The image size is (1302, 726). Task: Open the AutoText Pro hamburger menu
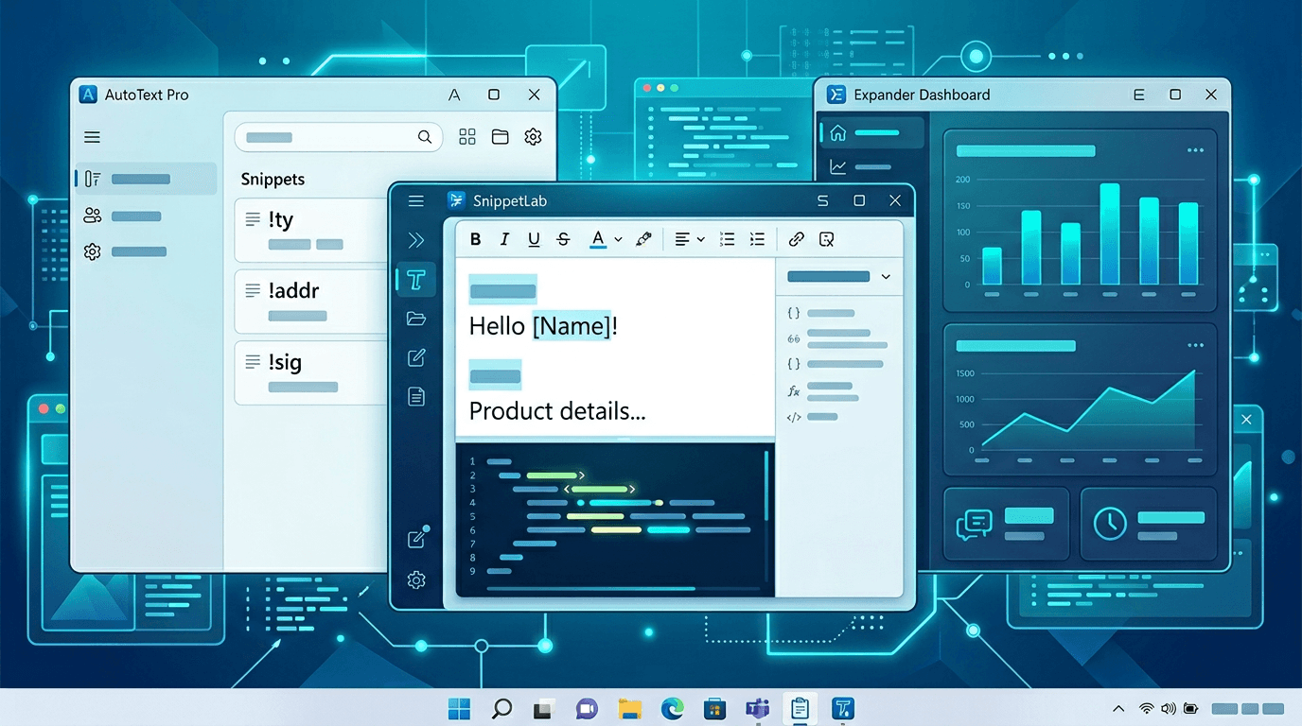coord(92,136)
